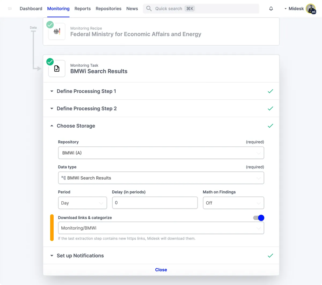Collapse the sidebar menu icon
The width and height of the screenshot is (322, 285).
click(10, 9)
